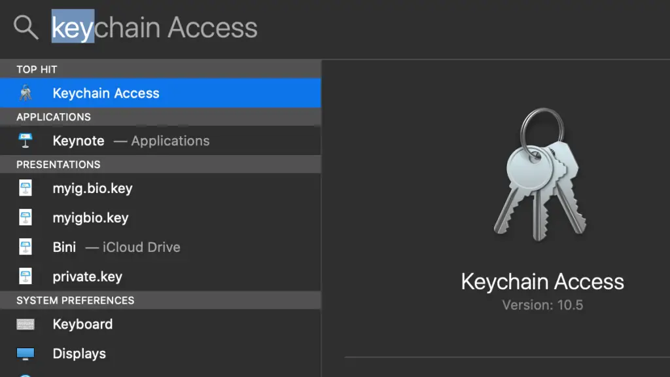Click the myigbio.key presentation file icon
The width and height of the screenshot is (670, 377).
[26, 217]
